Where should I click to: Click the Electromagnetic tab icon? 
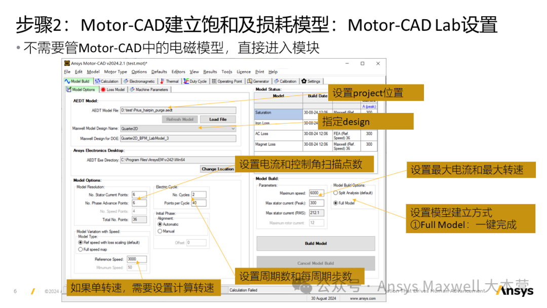126,81
